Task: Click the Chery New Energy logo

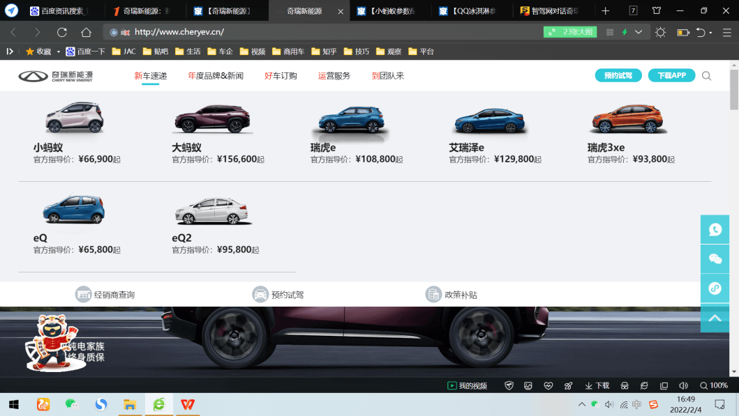Action: click(x=56, y=76)
